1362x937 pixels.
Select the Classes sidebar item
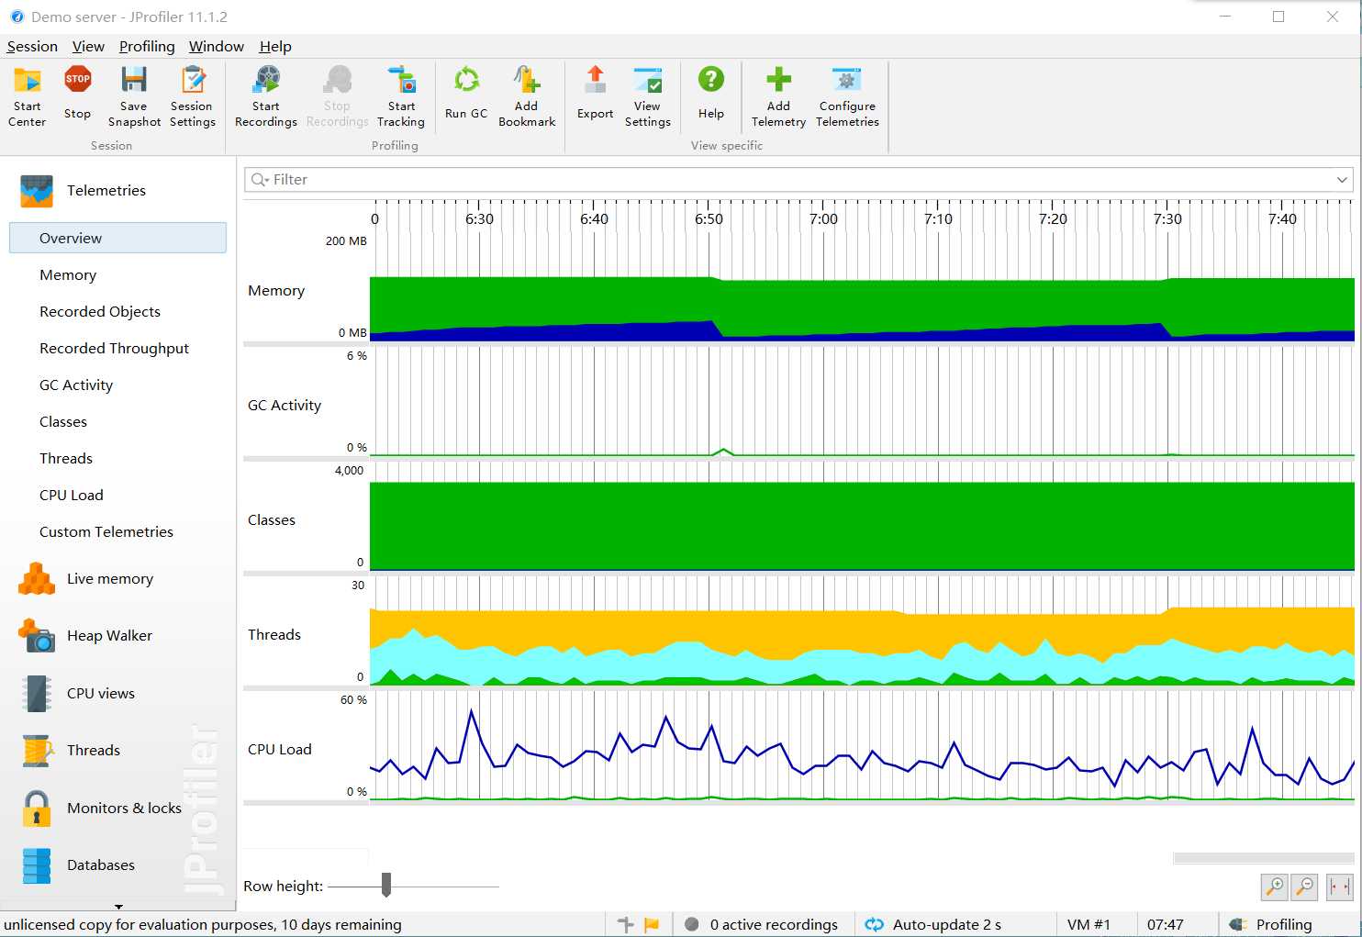point(63,422)
